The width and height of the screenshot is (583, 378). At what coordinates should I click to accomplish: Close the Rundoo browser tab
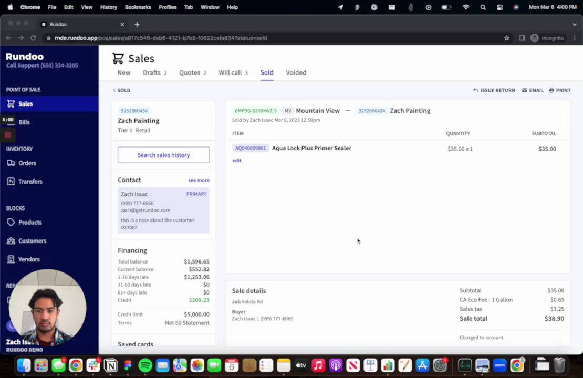click(122, 24)
